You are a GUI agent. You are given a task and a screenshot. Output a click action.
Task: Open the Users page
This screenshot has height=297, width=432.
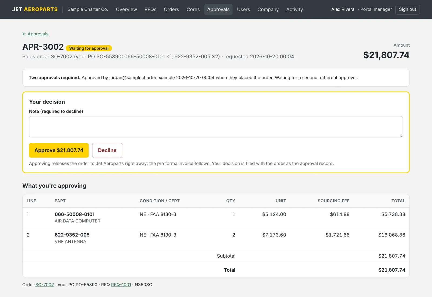[244, 9]
